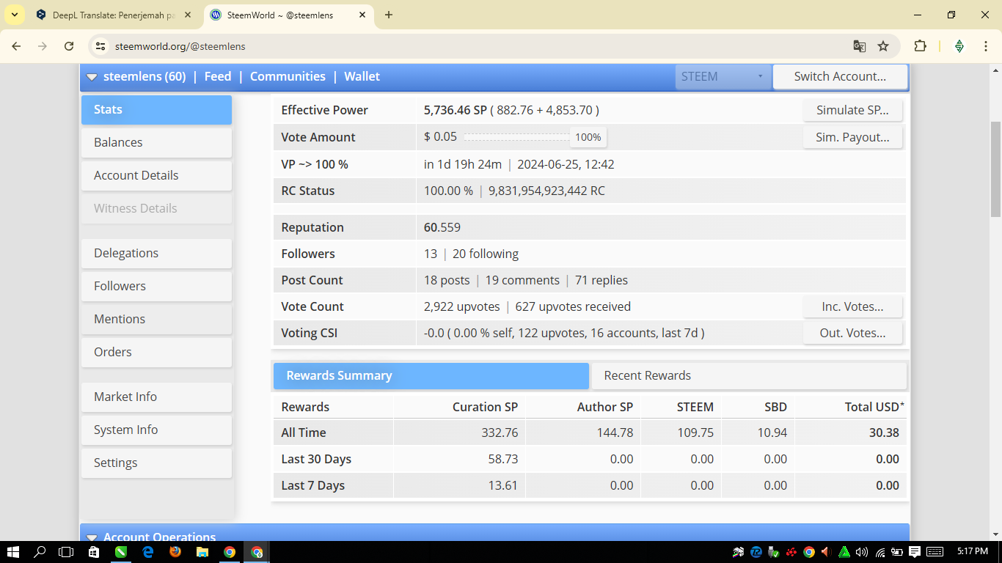Screen dimensions: 1002x563
Task: Open Google Translate page icon
Action: [860, 46]
